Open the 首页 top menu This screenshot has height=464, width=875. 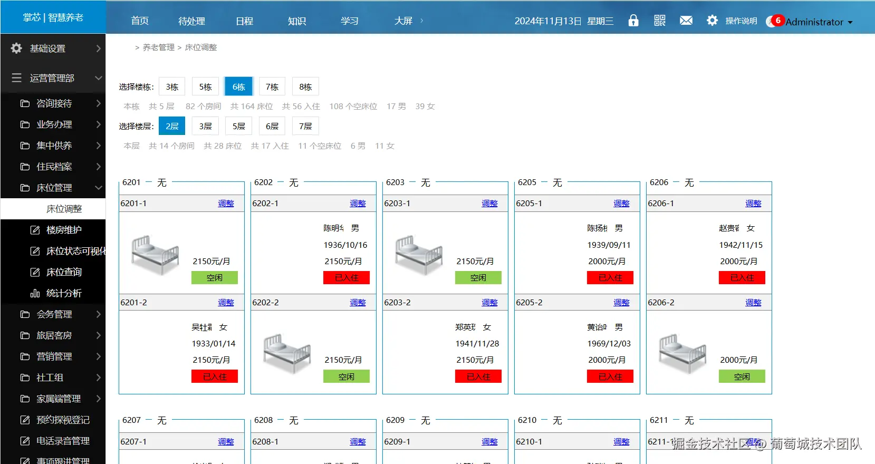point(140,21)
